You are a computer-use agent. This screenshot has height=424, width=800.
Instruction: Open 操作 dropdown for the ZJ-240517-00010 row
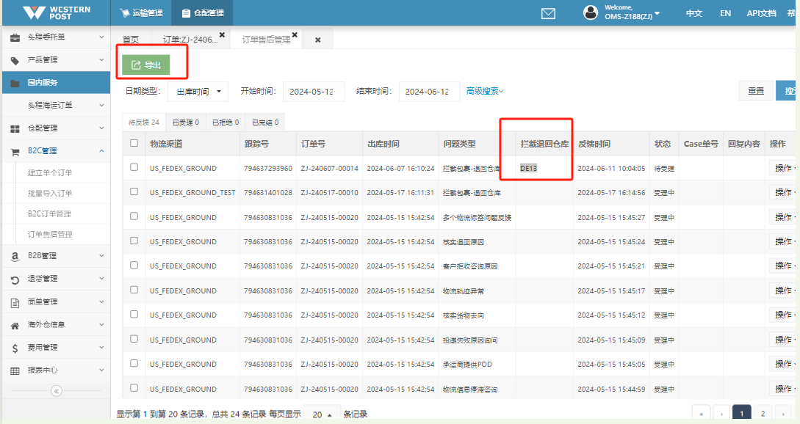(783, 193)
